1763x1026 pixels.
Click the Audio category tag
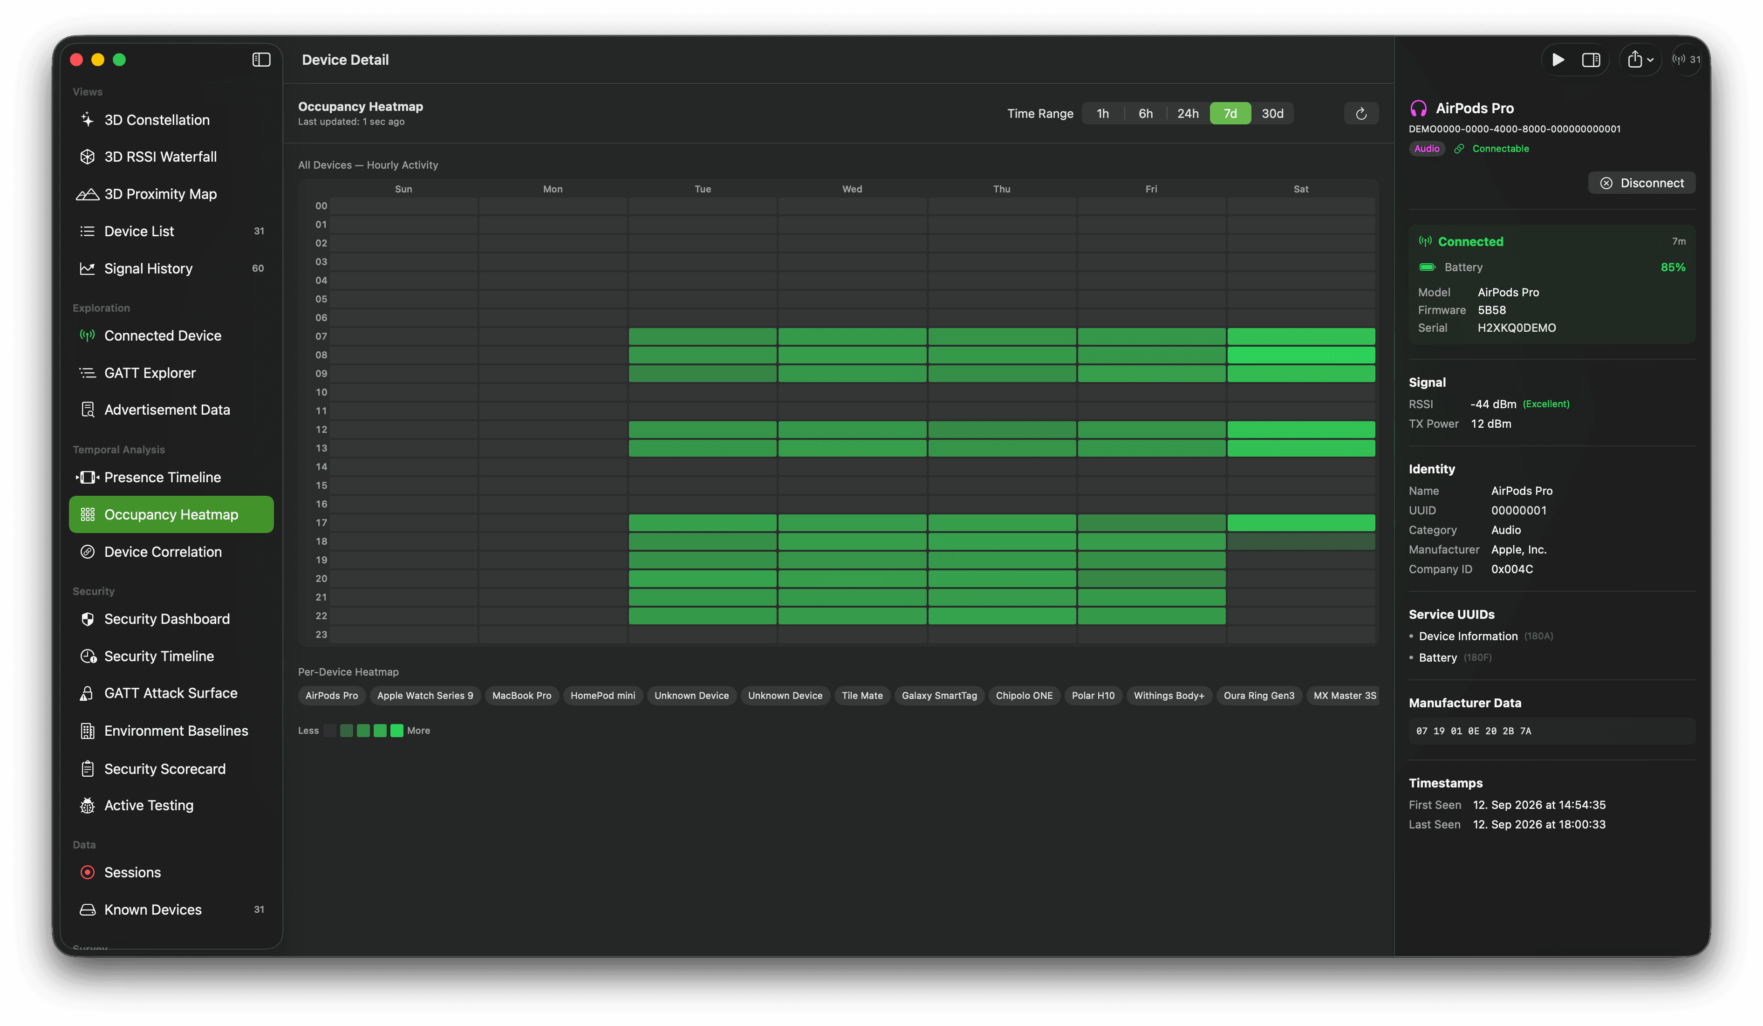point(1427,148)
